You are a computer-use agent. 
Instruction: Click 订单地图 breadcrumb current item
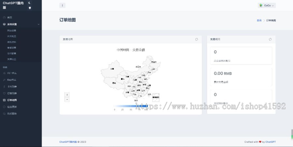click(x=271, y=20)
